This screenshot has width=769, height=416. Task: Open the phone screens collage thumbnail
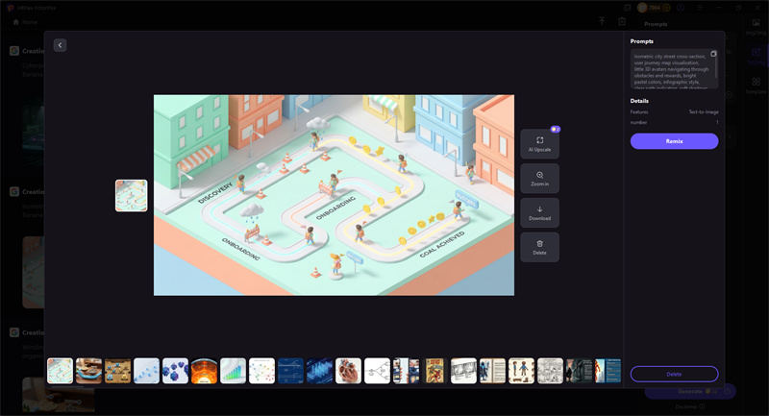(406, 371)
